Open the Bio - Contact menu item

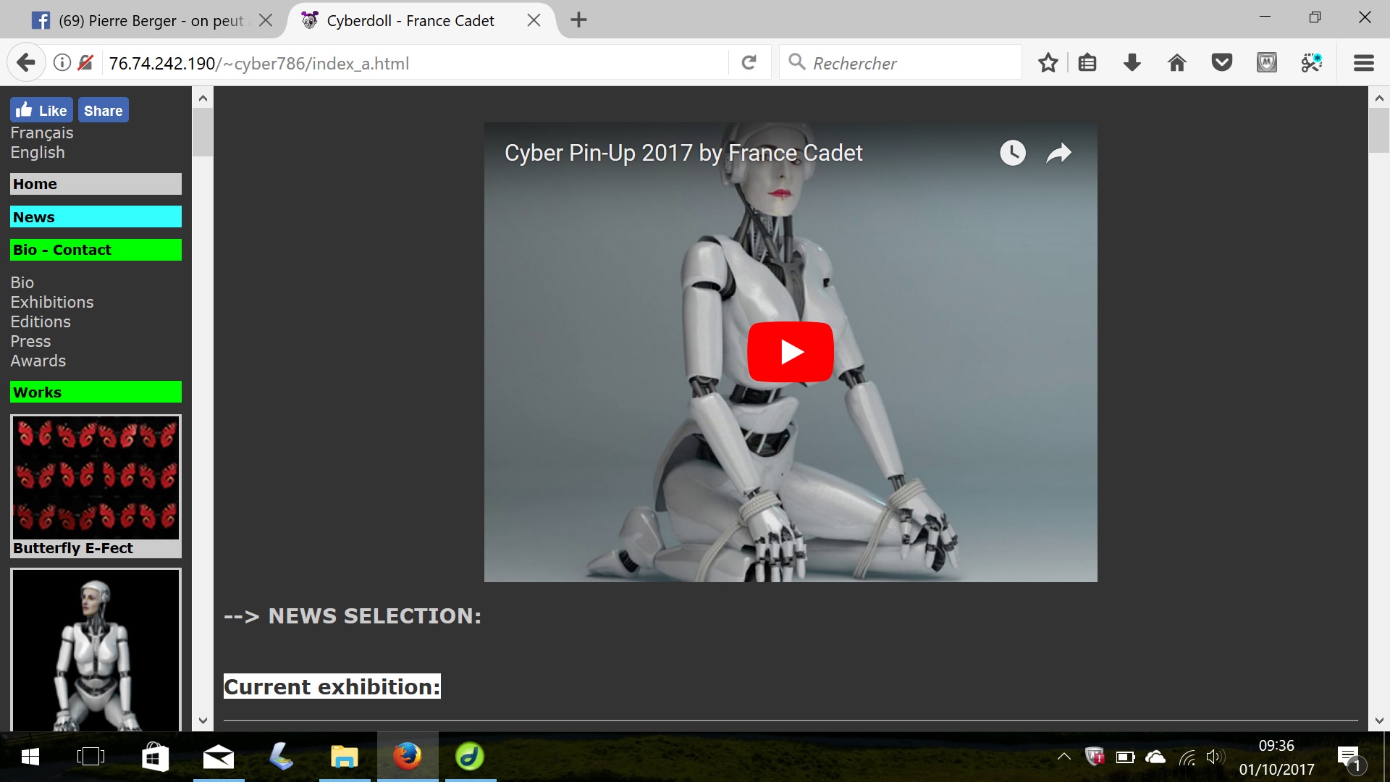tap(96, 250)
